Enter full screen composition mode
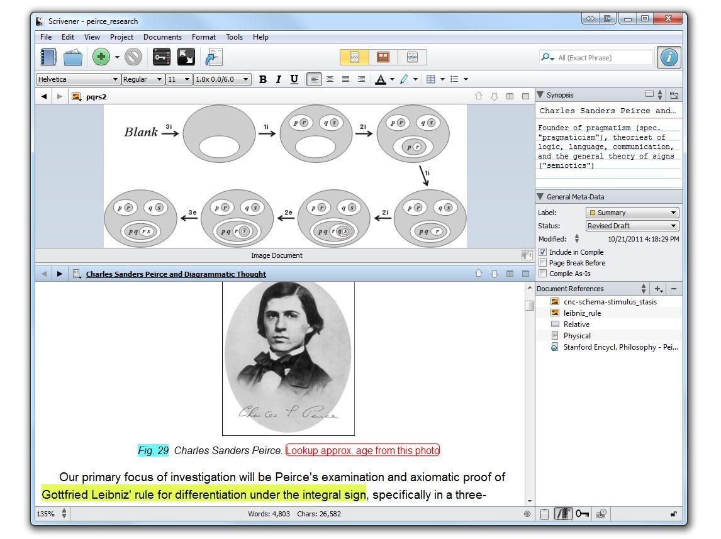The height and width of the screenshot is (539, 721). (x=186, y=57)
